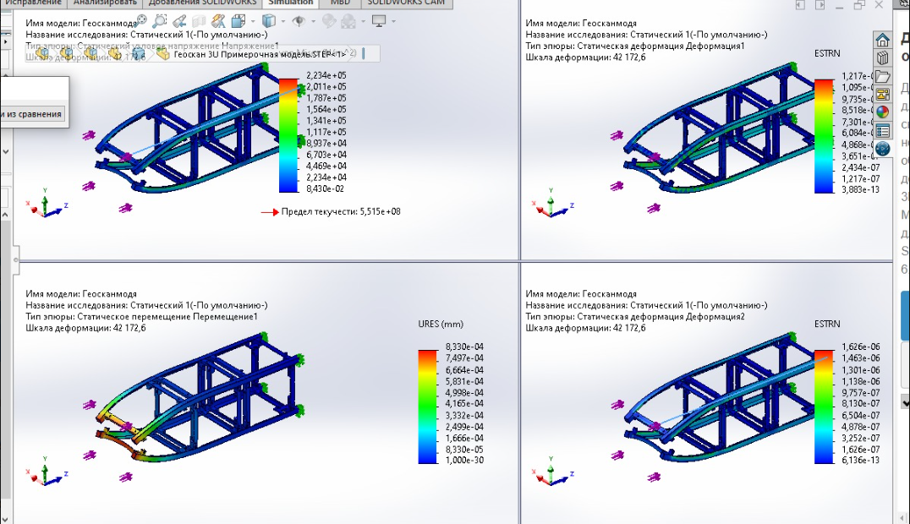Click the 'из сравнения' button
This screenshot has width=910, height=524.
pyautogui.click(x=32, y=114)
